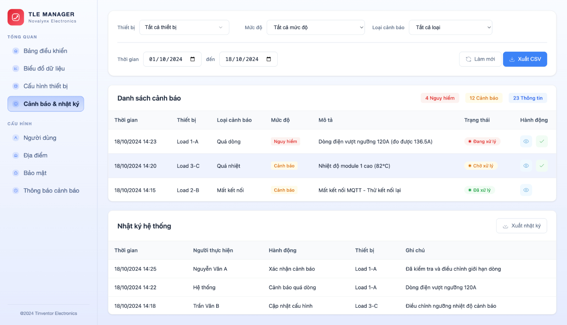Viewport: 567px width, 325px height.
Task: Open the Thiết bị device dropdown
Action: [184, 27]
